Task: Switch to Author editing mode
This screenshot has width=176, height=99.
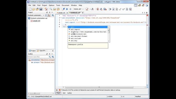Action: [x=70, y=93]
